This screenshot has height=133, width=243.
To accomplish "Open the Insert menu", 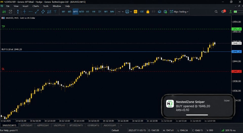I will tap(25, 6).
